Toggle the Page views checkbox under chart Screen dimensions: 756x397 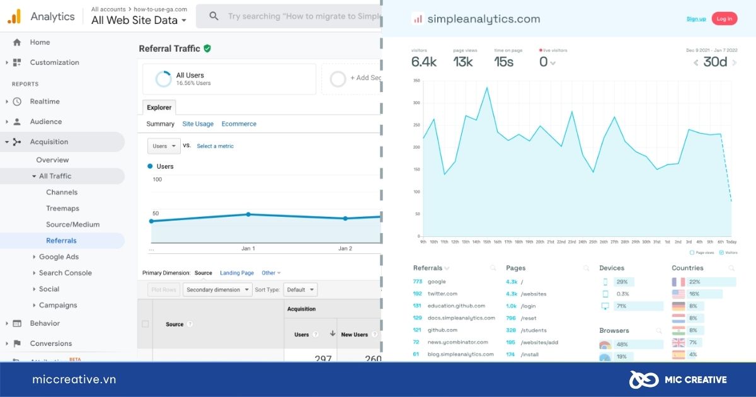[692, 253]
